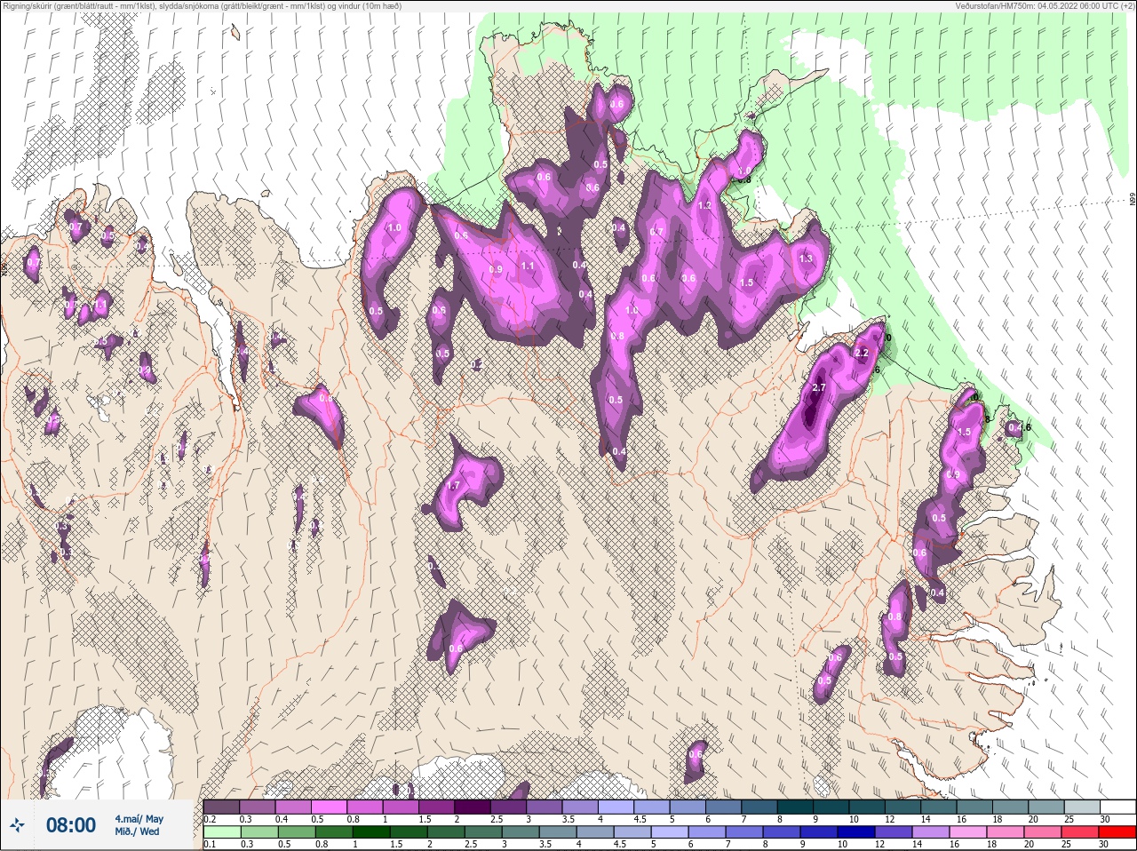The height and width of the screenshot is (851, 1137).
Task: Click the 1.2 precipitation value on map
Action: [x=705, y=205]
